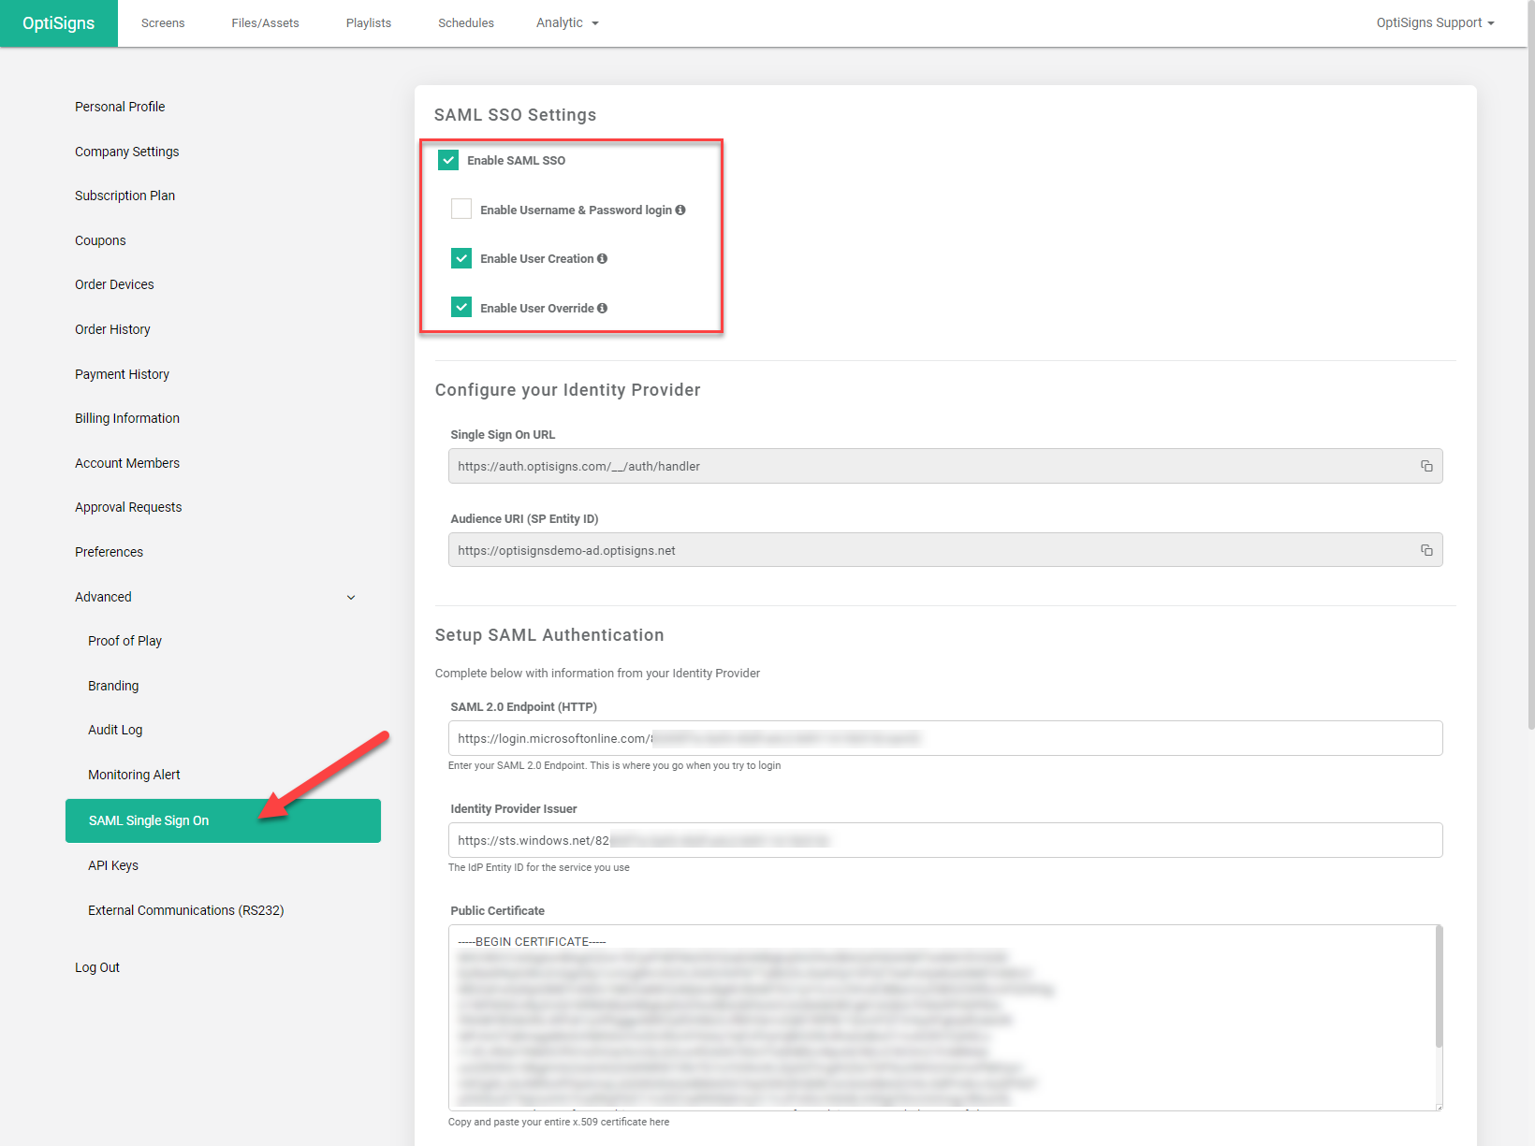Screen dimensions: 1535x1146
Task: Uncheck Enable User Creation
Action: [461, 258]
